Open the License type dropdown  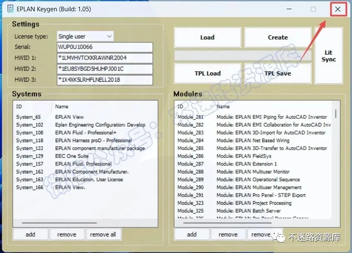(85, 36)
